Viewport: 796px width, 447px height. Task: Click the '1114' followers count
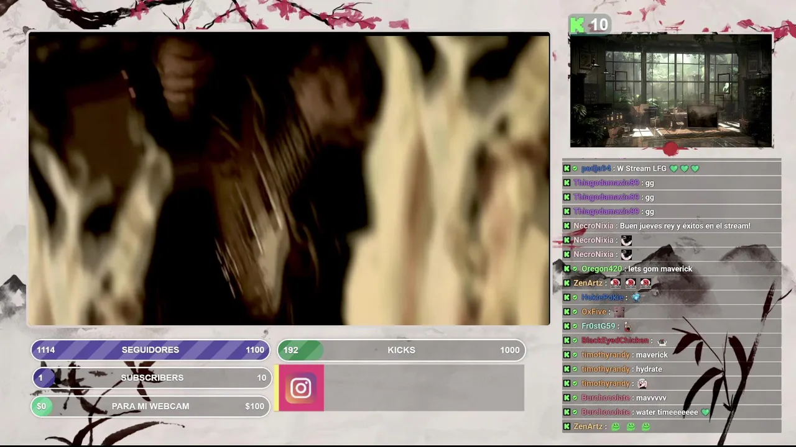[45, 350]
